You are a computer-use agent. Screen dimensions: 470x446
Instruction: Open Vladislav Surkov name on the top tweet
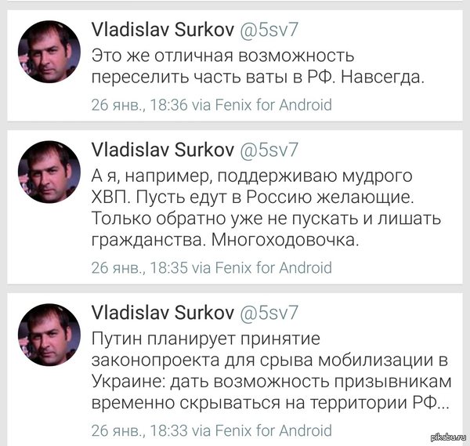(162, 31)
